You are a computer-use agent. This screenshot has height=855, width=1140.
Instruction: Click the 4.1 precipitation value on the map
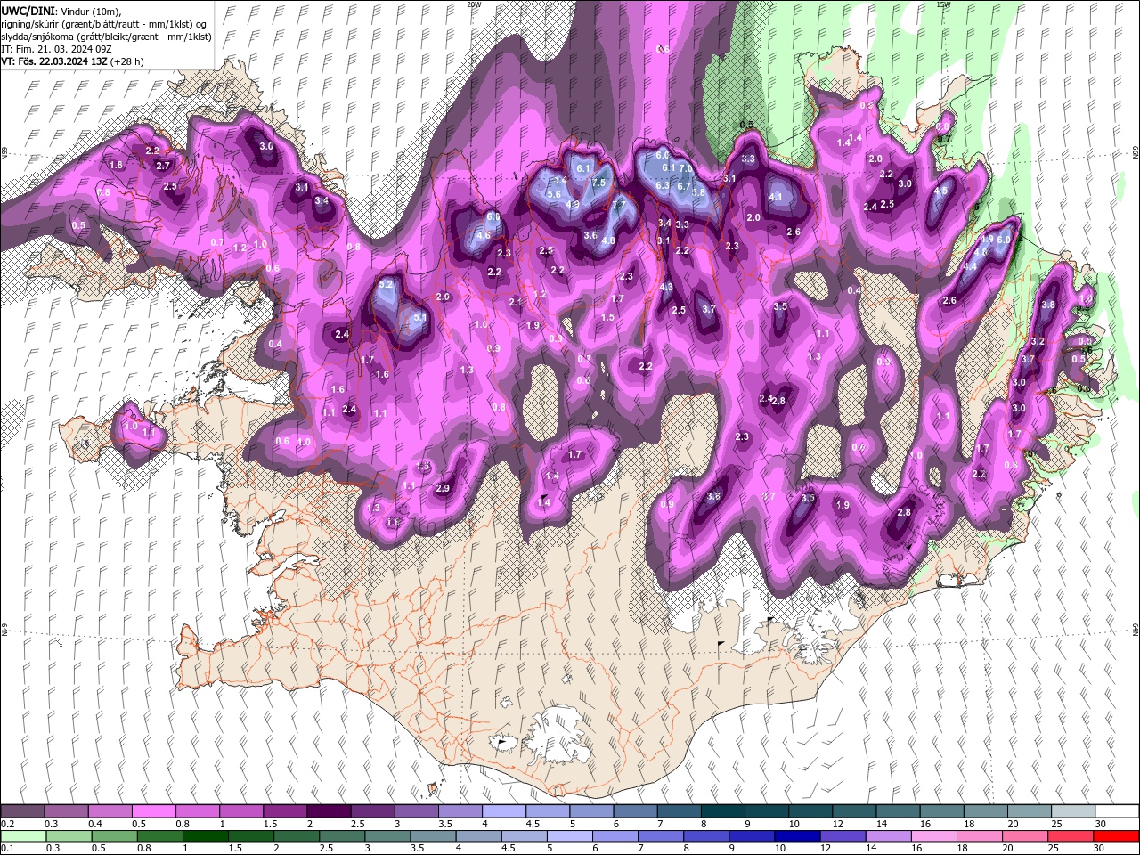776,197
